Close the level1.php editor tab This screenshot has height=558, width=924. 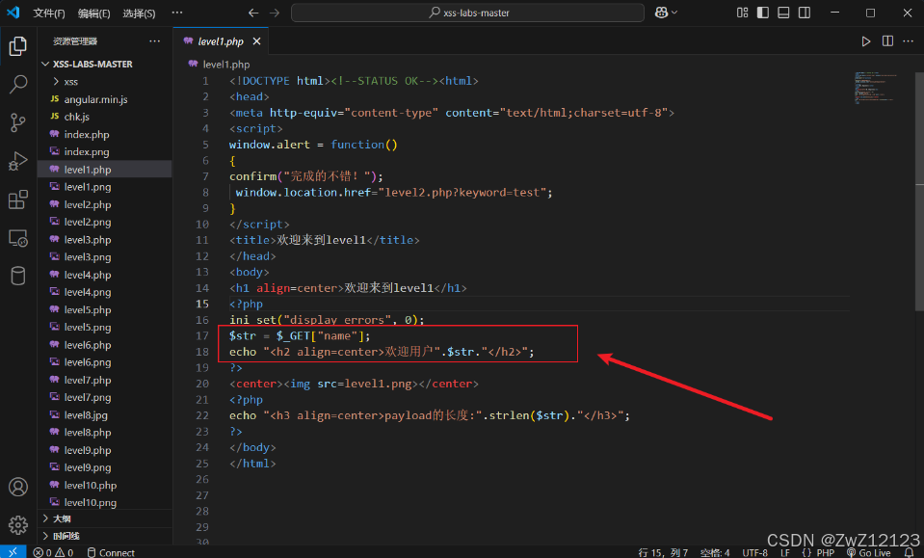[x=257, y=41]
